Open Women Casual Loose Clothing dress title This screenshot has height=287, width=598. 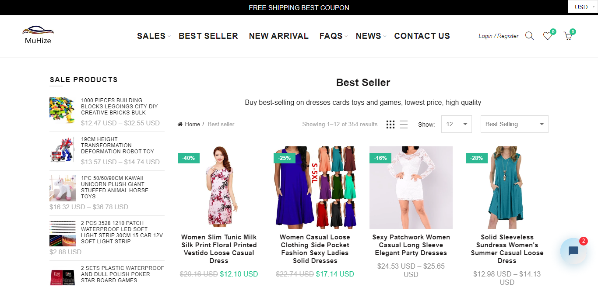pos(315,249)
